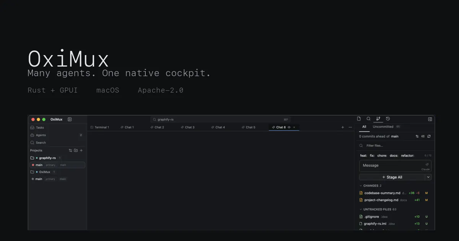The image size is (459, 241).
Task: Click the Stage All button
Action: point(392,177)
